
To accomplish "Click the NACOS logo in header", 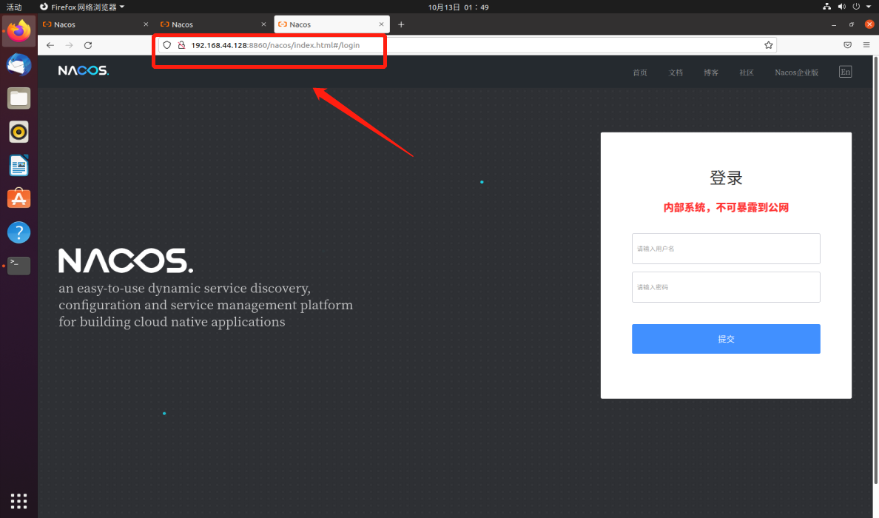I will pos(84,70).
